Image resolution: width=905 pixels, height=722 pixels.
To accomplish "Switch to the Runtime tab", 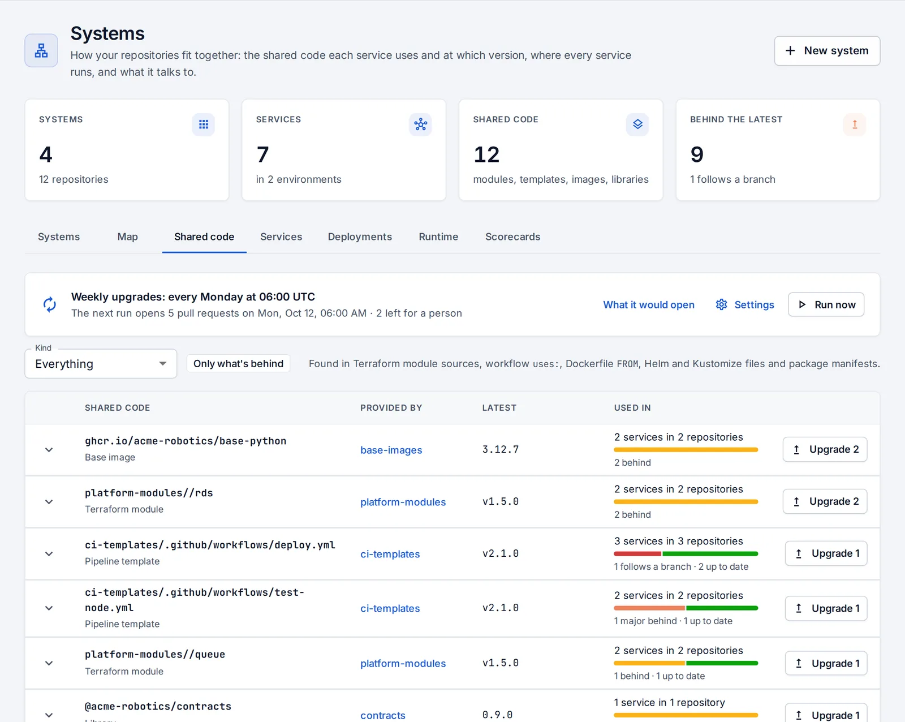I will point(438,237).
